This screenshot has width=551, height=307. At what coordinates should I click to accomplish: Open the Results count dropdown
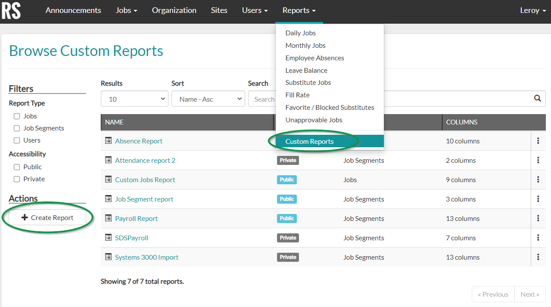pos(134,99)
